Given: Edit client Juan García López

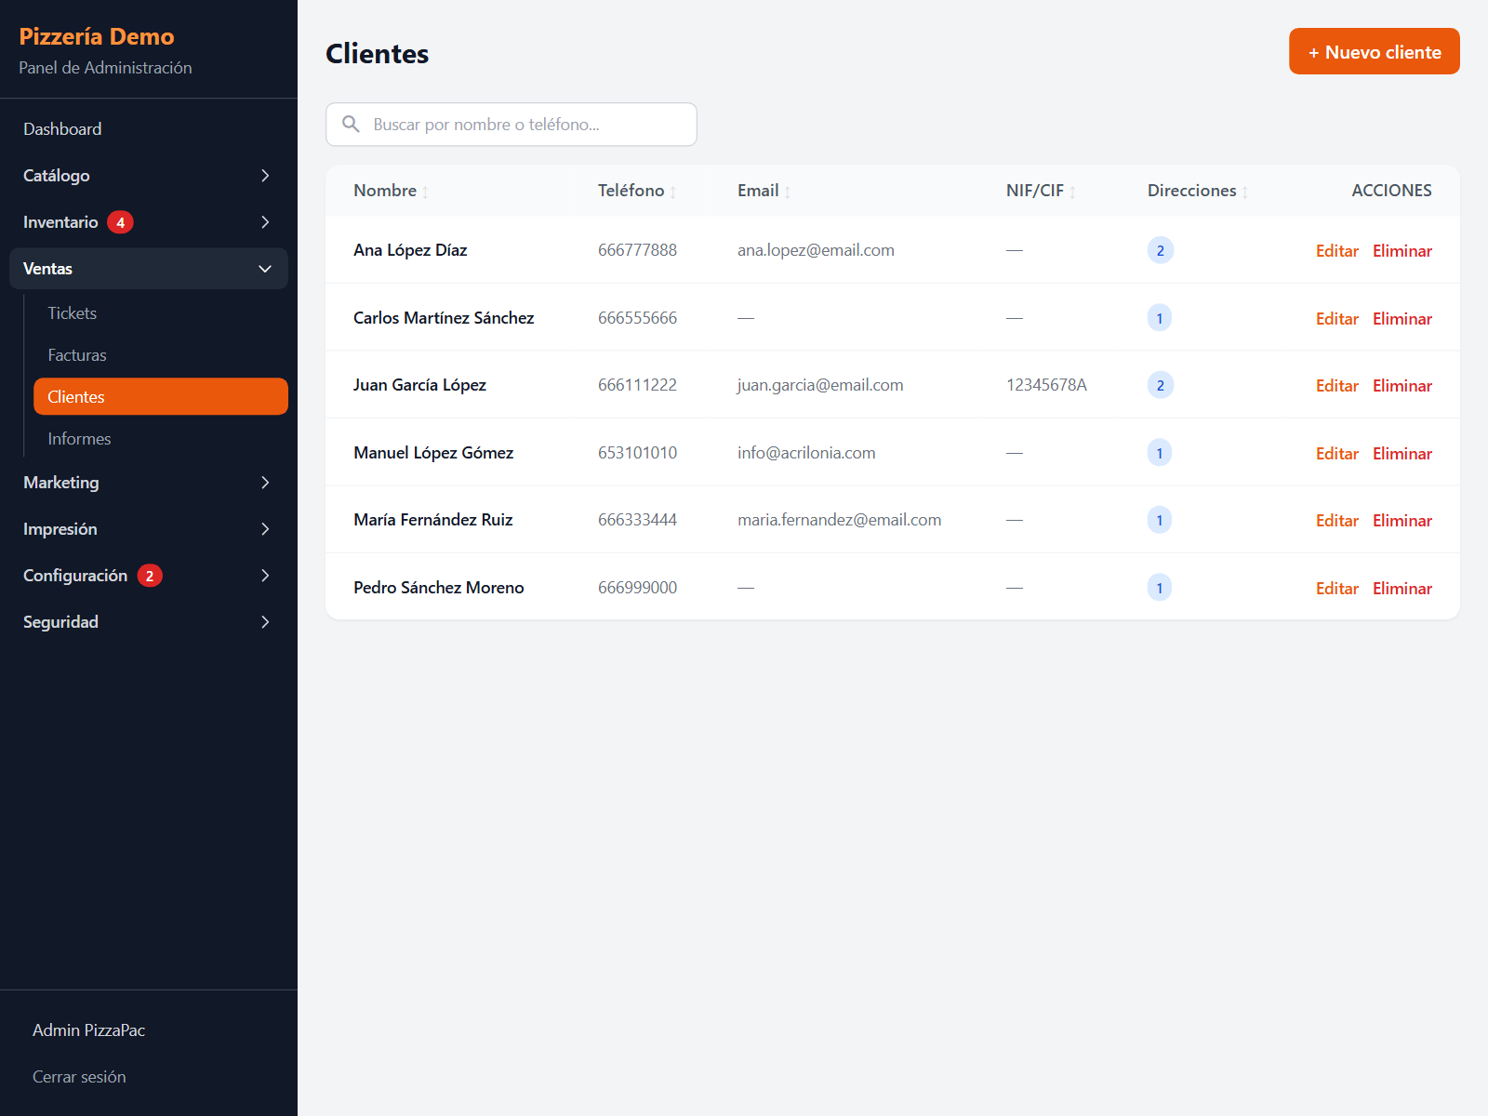Looking at the screenshot, I should point(1336,386).
